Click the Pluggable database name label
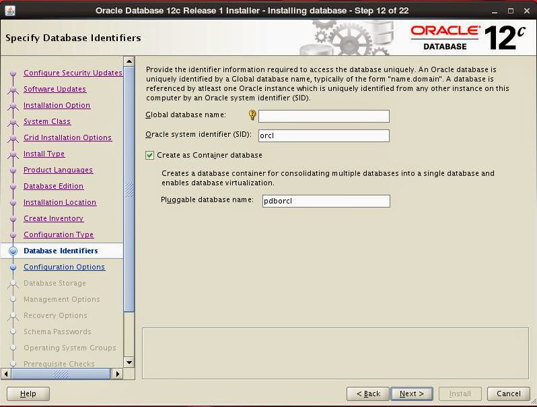This screenshot has width=537, height=407. point(207,199)
